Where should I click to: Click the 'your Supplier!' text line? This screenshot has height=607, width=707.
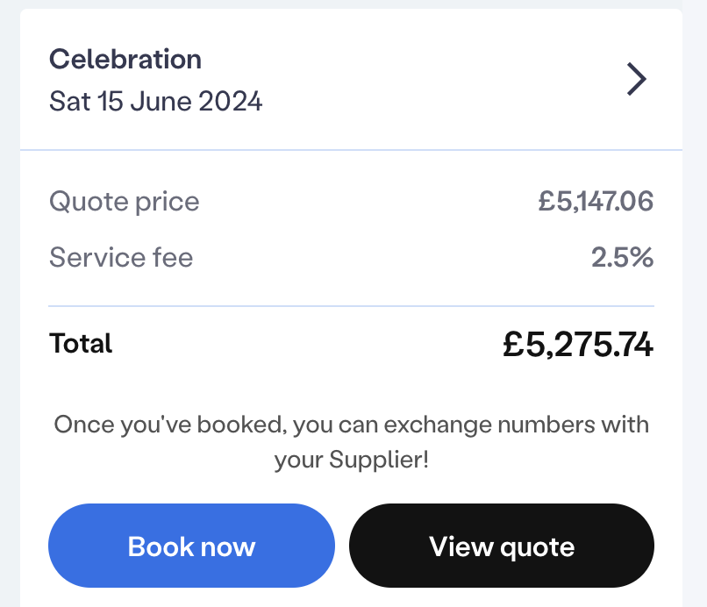(351, 460)
